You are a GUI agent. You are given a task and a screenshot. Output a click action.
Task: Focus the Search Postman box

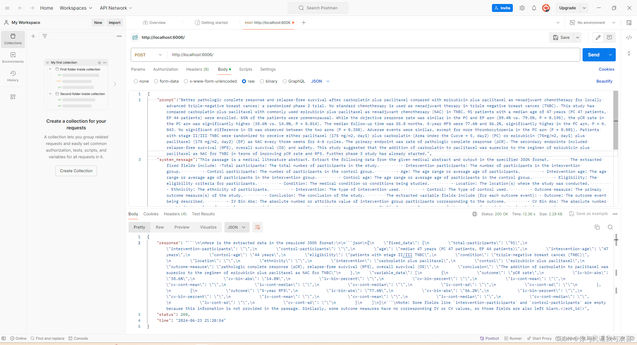318,8
